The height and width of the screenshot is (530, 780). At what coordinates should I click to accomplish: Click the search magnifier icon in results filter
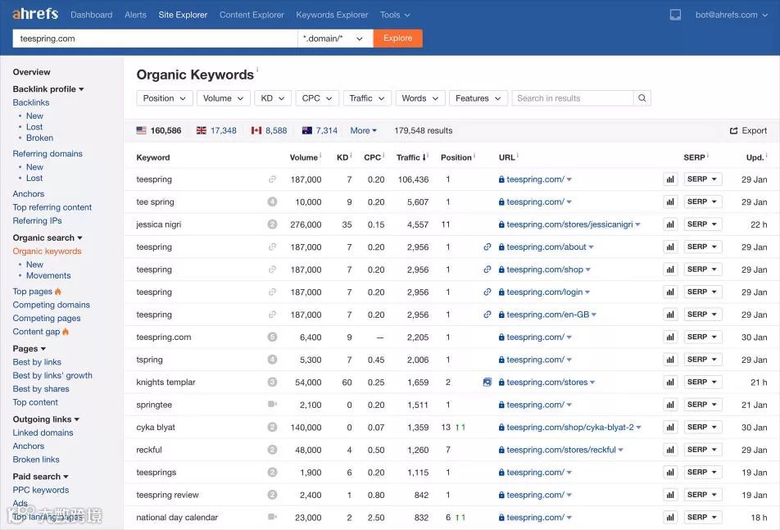pyautogui.click(x=642, y=98)
